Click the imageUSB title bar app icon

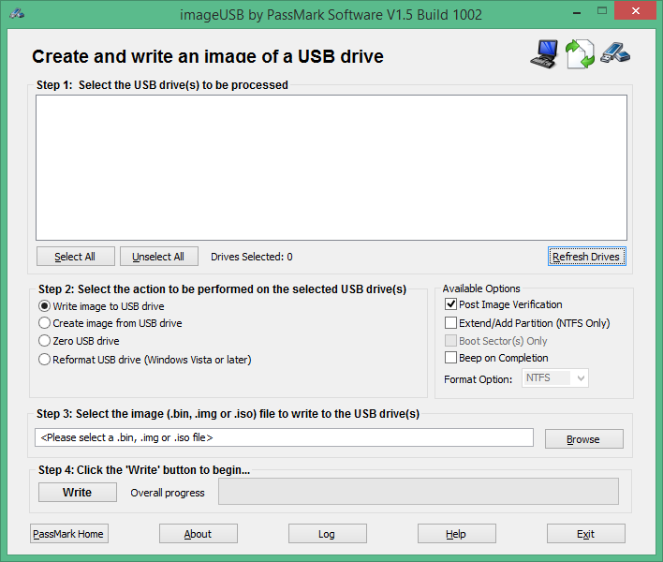17,14
